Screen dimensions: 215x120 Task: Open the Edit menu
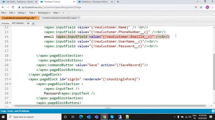tap(12, 13)
